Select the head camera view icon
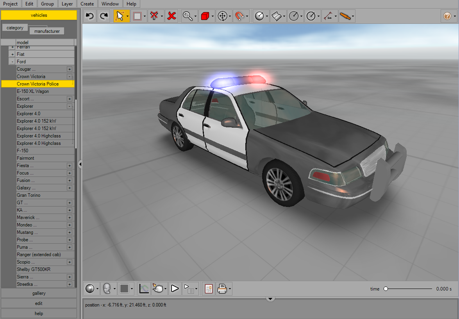 (106, 289)
